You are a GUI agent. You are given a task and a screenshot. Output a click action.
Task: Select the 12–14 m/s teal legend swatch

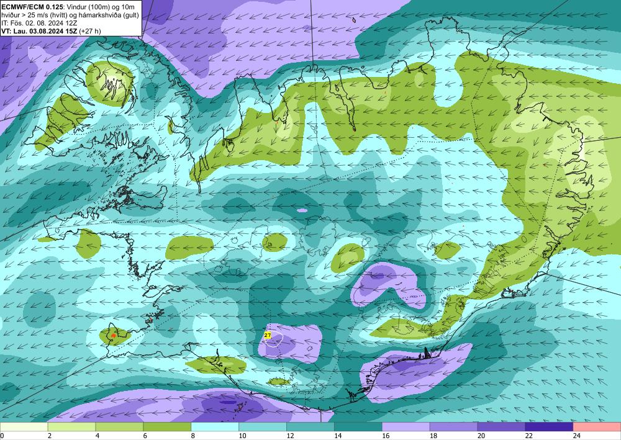pos(310,427)
